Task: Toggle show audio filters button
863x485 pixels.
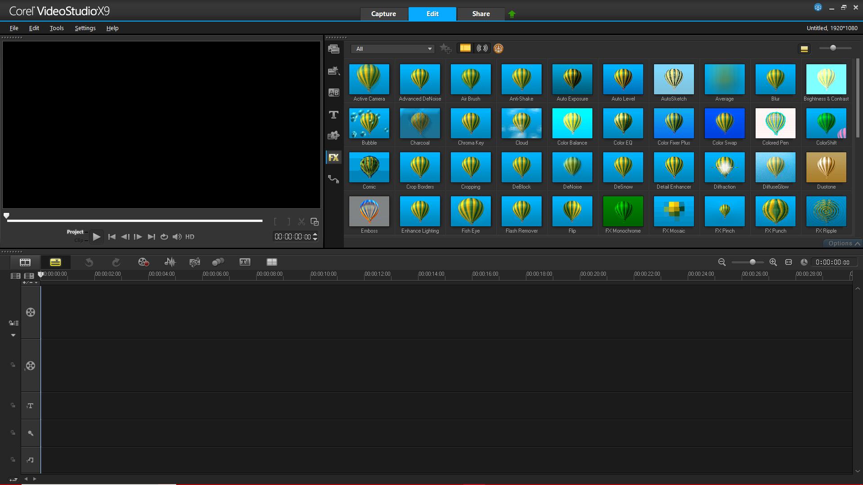Action: click(482, 48)
